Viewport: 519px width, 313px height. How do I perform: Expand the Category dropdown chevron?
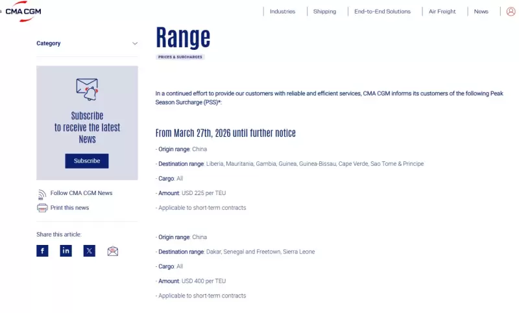135,43
